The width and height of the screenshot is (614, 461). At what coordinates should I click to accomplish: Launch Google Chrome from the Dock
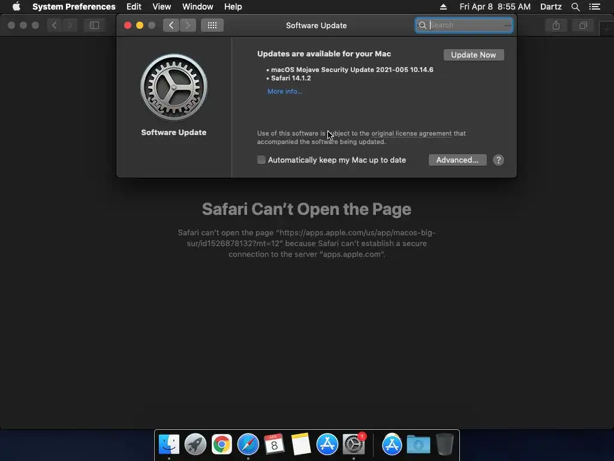(x=222, y=444)
